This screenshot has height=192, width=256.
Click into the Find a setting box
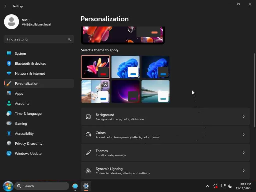coord(39,39)
